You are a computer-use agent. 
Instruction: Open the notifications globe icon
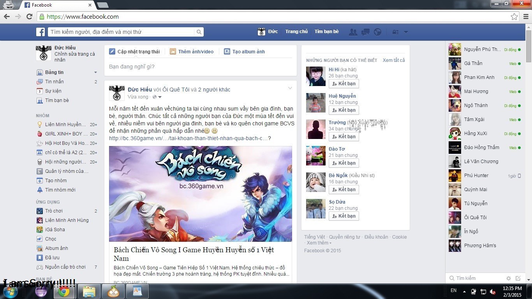(x=377, y=32)
